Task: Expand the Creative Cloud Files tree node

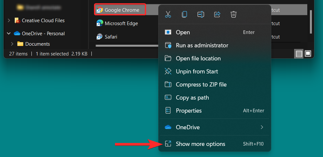Action: (9, 21)
